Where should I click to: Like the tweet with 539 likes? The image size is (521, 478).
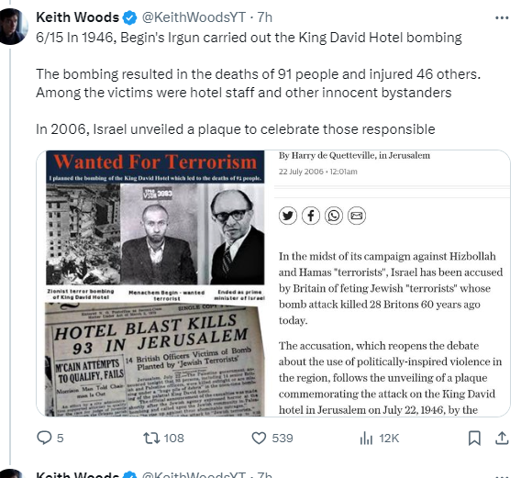pos(259,439)
